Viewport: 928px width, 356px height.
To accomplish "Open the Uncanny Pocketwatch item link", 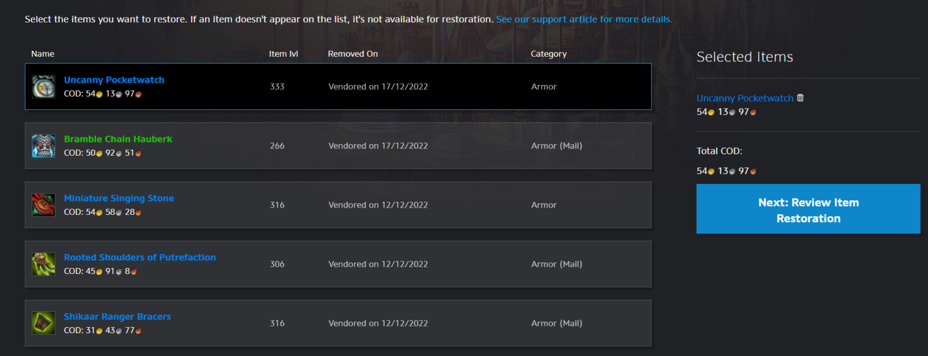I will 114,79.
